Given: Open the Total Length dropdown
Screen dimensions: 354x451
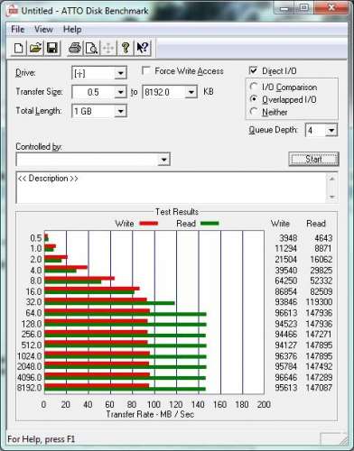Looking at the screenshot, I should (x=121, y=111).
